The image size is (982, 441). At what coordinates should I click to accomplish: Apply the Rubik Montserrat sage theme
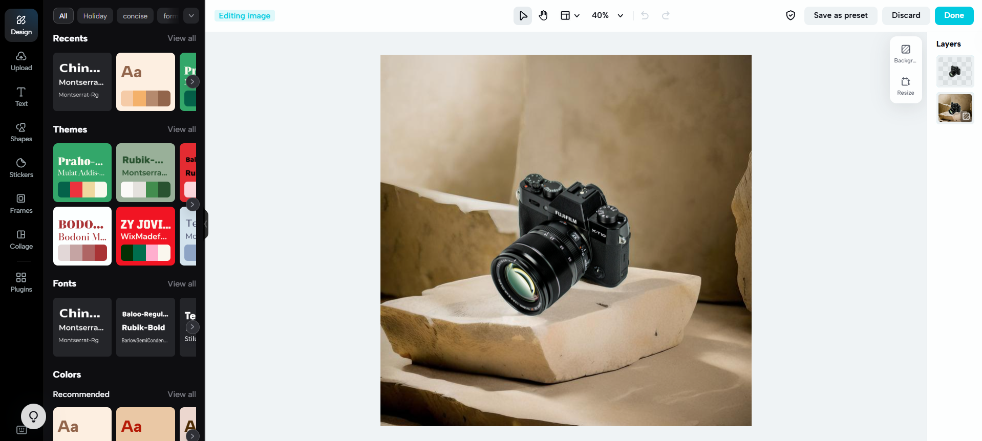[x=145, y=172]
